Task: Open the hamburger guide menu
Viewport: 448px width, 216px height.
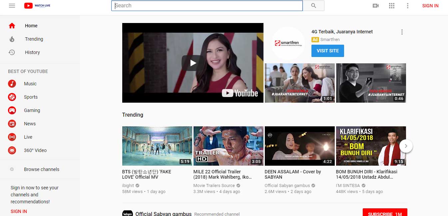Action: point(12,6)
